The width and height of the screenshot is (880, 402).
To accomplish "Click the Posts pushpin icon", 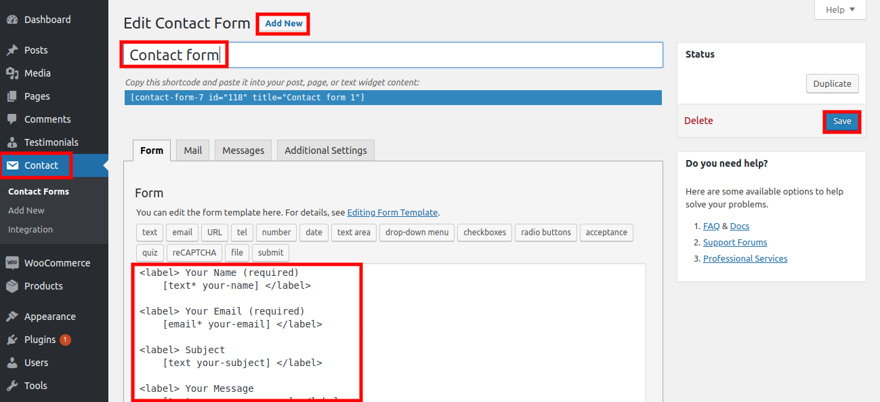I will coord(12,50).
